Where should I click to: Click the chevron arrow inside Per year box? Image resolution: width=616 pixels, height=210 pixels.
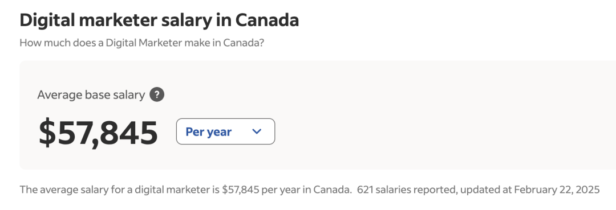(x=257, y=131)
